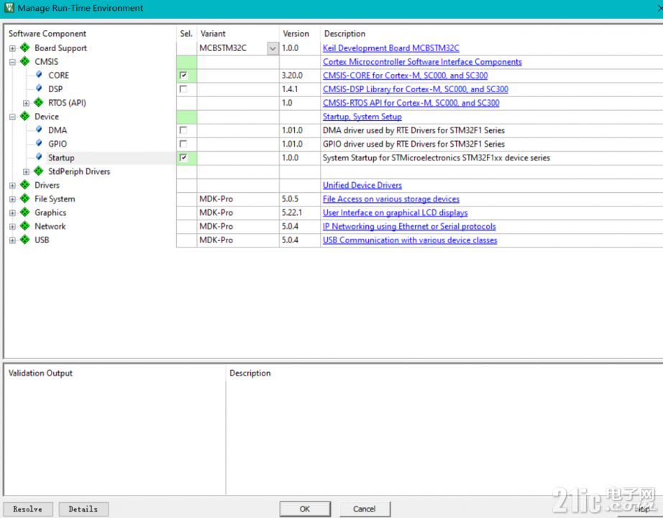This screenshot has width=663, height=518.
Task: Open the CMSIS-RTOS API link
Action: pyautogui.click(x=411, y=103)
